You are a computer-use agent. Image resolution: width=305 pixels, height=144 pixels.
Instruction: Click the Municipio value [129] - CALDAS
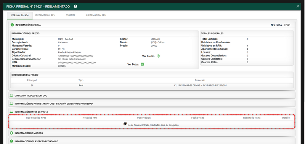[x=66, y=39]
